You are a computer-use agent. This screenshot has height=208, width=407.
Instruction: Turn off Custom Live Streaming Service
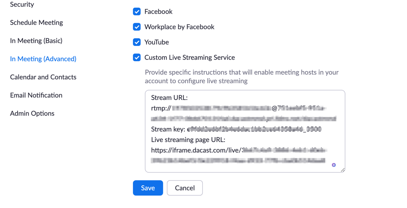[x=136, y=57]
